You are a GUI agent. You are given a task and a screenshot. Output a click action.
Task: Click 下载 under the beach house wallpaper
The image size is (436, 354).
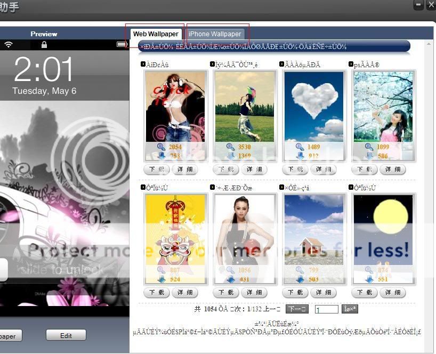pyautogui.click(x=295, y=293)
